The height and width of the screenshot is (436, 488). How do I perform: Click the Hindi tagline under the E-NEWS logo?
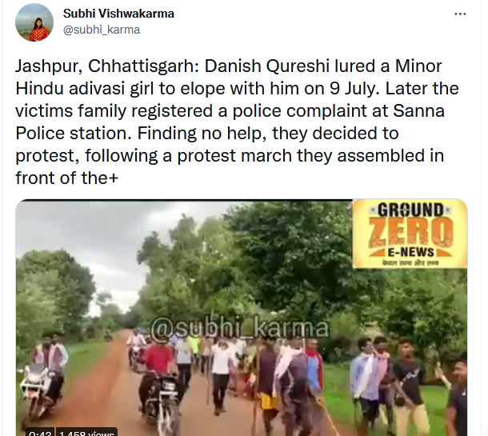(410, 263)
